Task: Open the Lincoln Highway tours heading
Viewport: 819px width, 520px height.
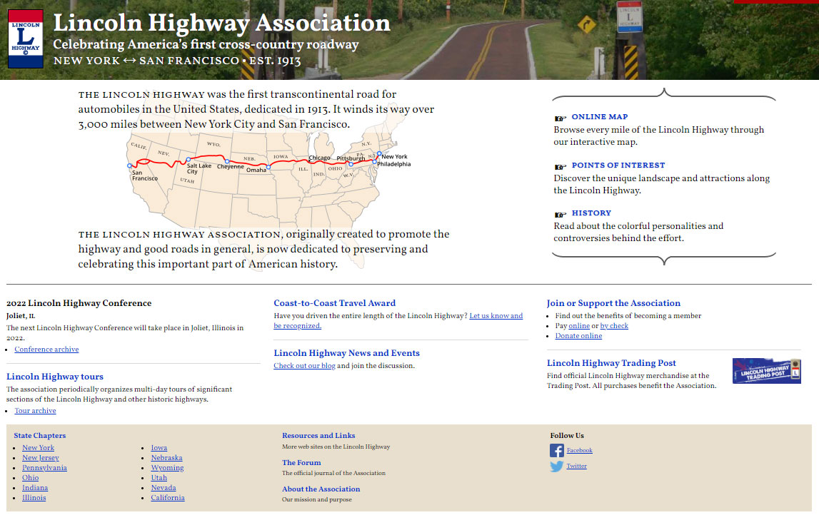Action: point(55,377)
